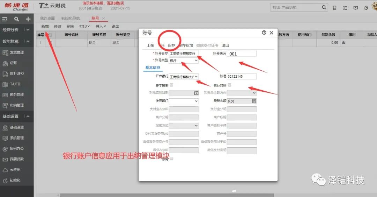Tick the 银行对账 checkbox
377x197 pixels.
[x=229, y=85]
